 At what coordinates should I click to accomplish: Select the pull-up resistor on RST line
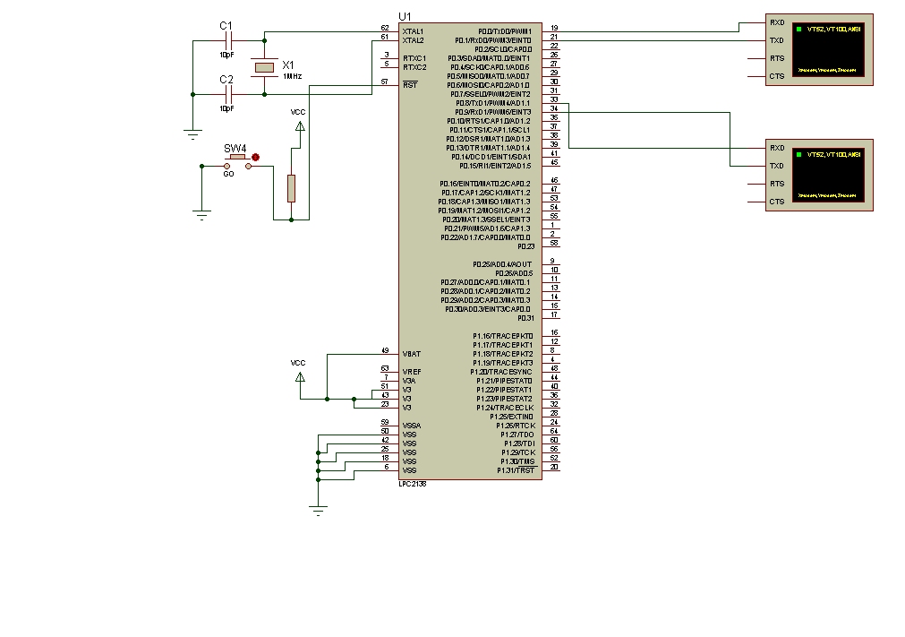click(291, 188)
